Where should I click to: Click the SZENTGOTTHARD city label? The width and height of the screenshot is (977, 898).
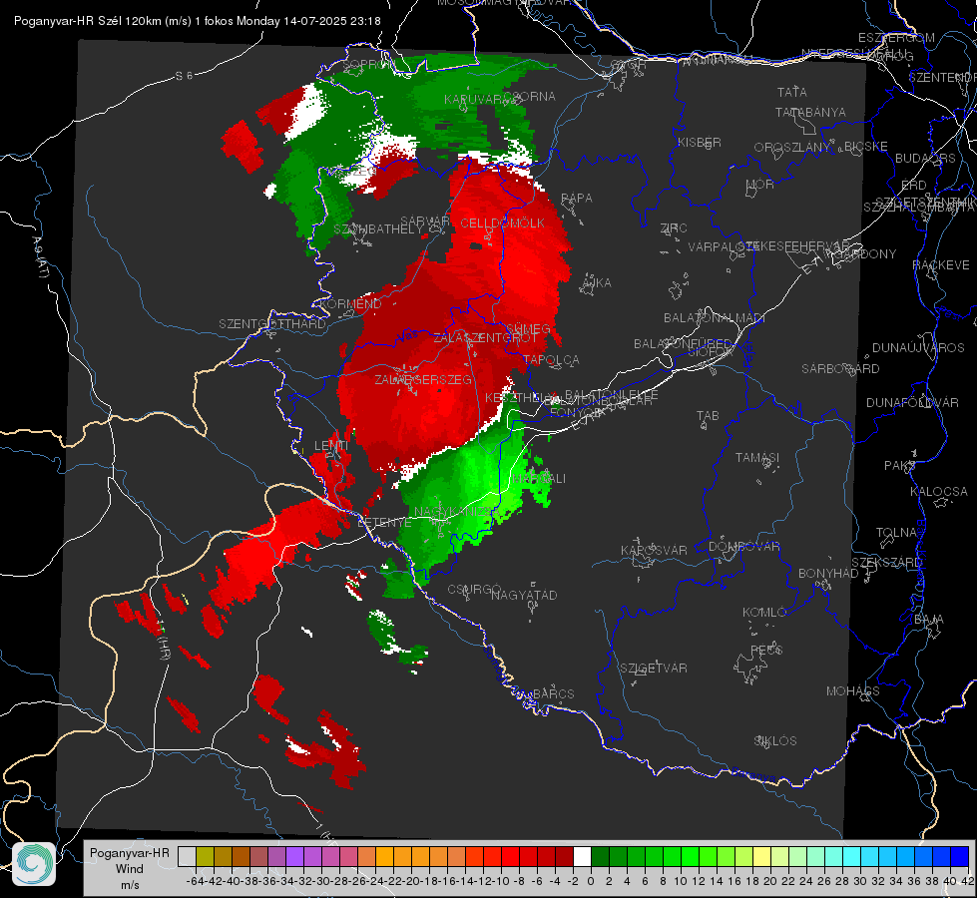(272, 324)
